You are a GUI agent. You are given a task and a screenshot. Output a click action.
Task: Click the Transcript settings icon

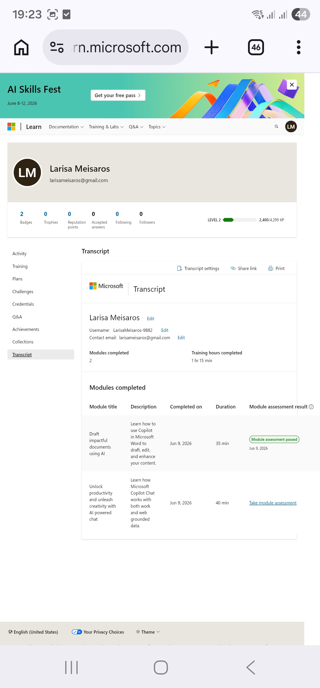click(x=179, y=268)
